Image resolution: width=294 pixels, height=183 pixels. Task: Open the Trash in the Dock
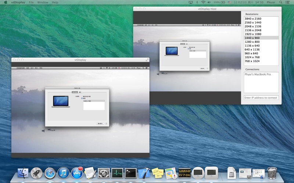tap(272, 173)
